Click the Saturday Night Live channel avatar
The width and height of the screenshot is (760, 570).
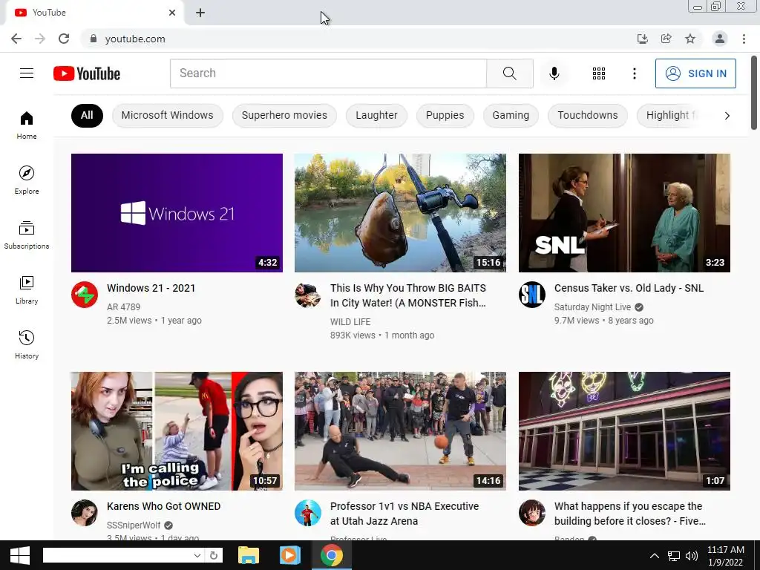coord(531,295)
